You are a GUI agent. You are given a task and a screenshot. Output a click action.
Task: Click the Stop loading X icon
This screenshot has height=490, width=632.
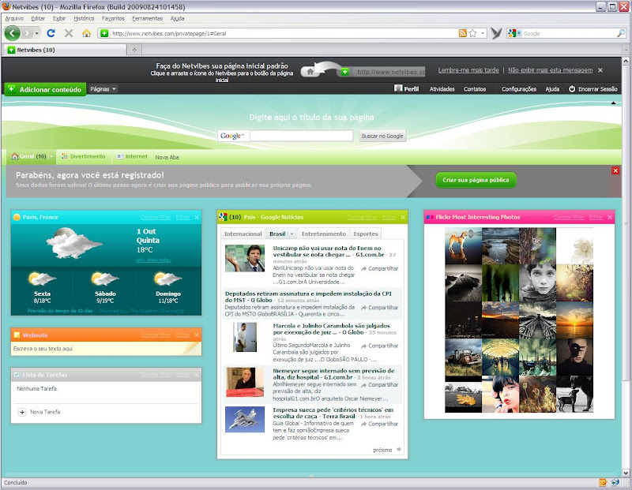coord(69,33)
